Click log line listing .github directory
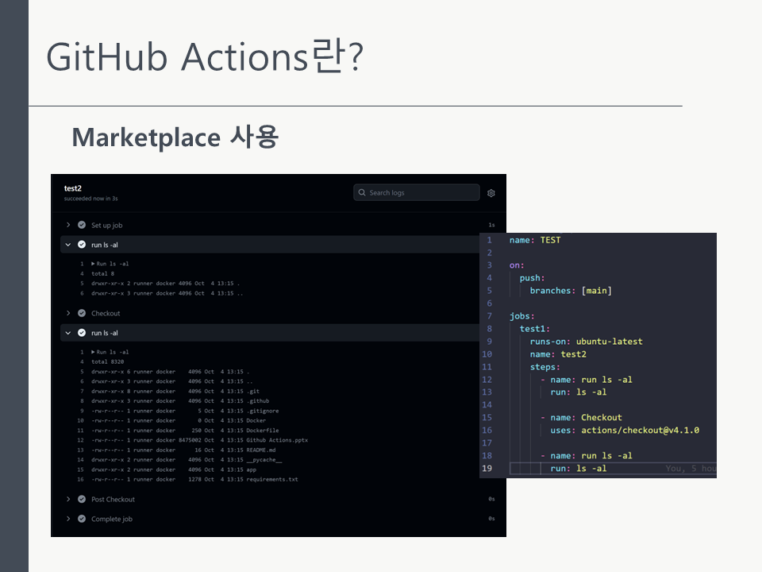The image size is (762, 572). coord(180,400)
